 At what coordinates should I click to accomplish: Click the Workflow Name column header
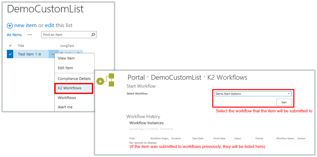click(285, 139)
